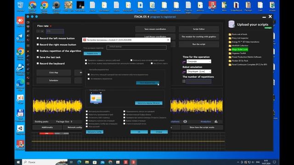The width and height of the screenshot is (294, 165).
Task: Enable Record the keyboard checkbox
Action: point(38,63)
